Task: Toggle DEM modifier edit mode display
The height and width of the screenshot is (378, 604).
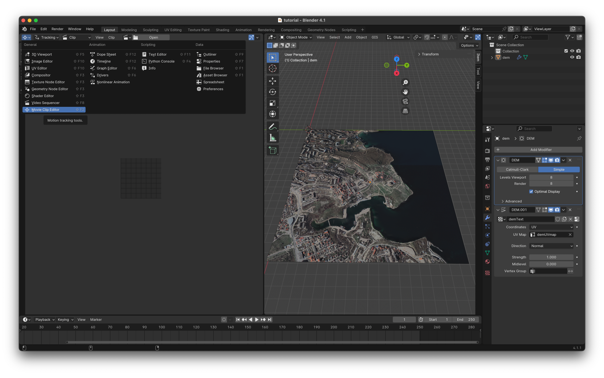Action: tap(545, 160)
